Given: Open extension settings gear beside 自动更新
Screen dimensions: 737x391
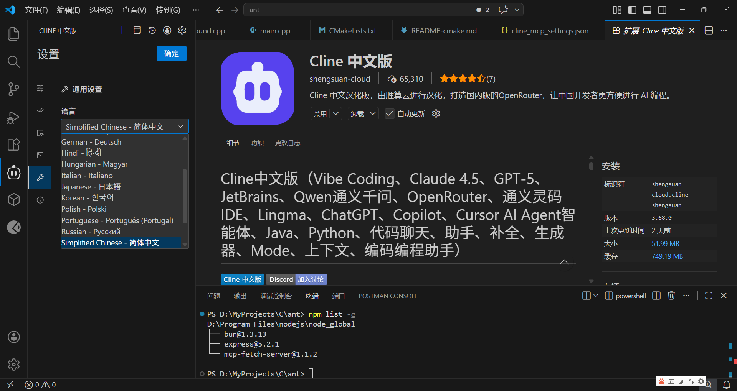Looking at the screenshot, I should tap(436, 113).
